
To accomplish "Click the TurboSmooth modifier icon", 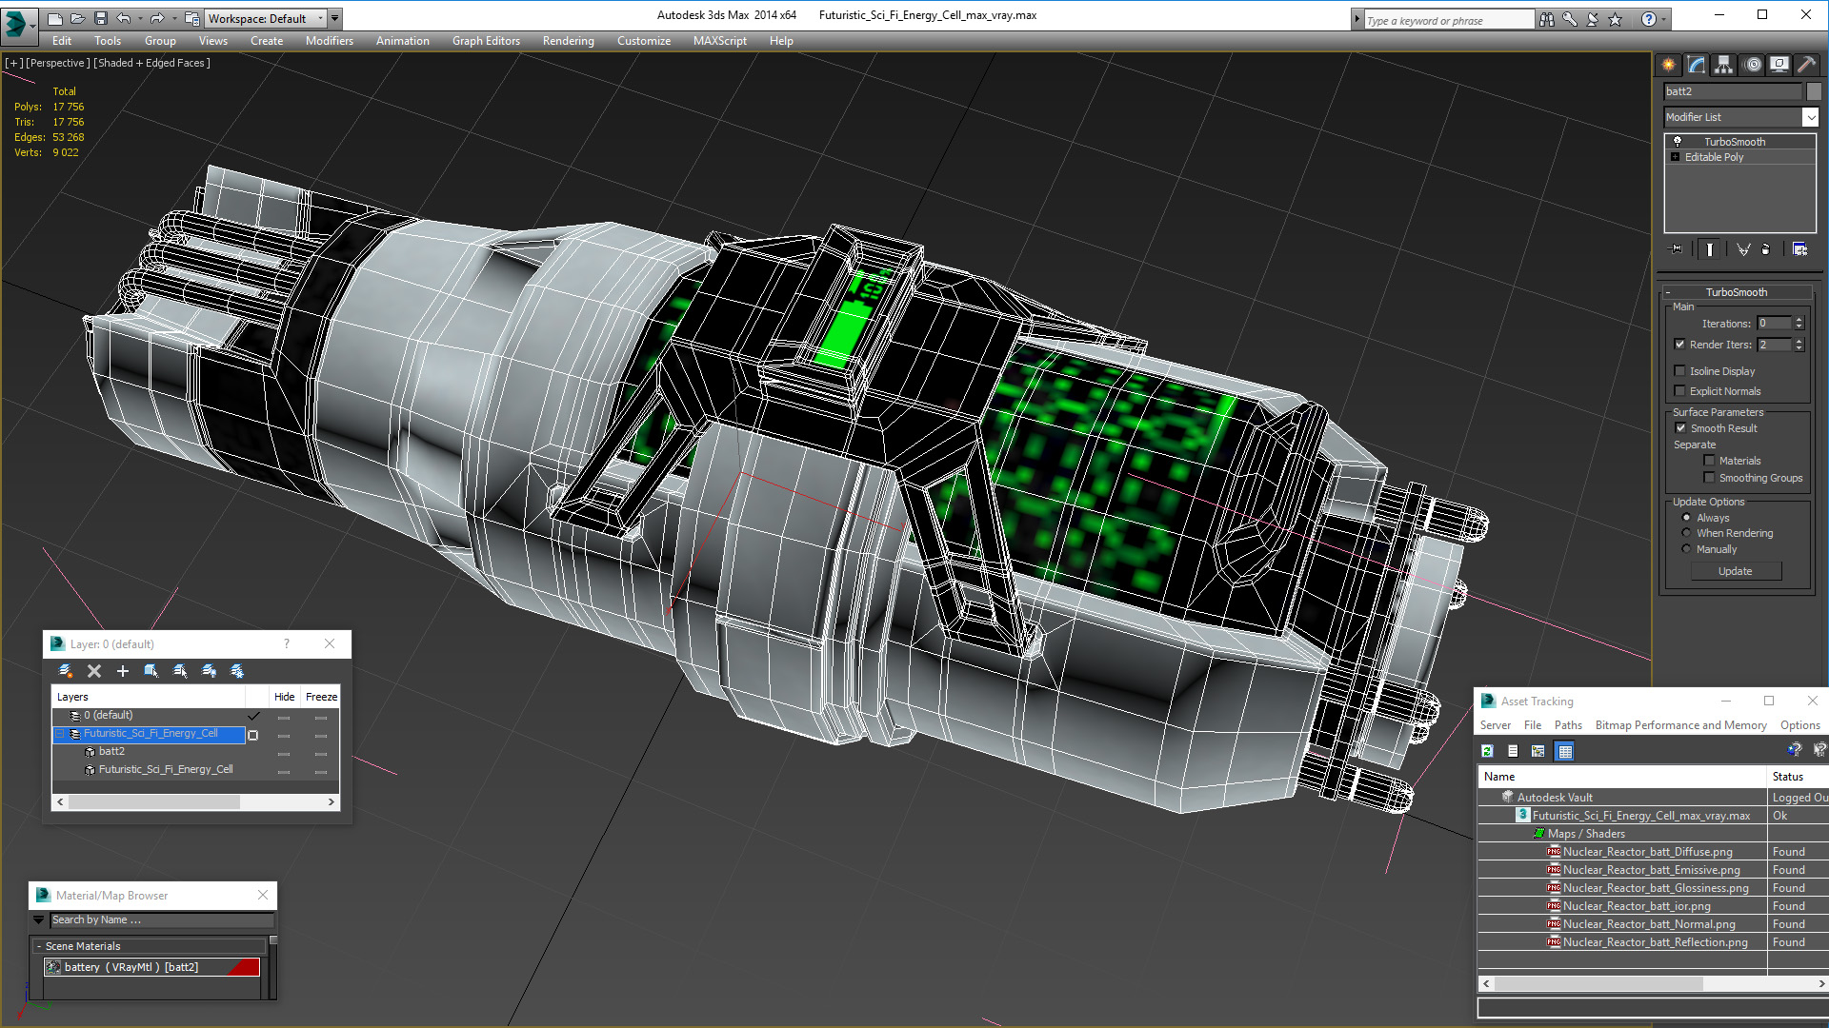I will tap(1678, 141).
